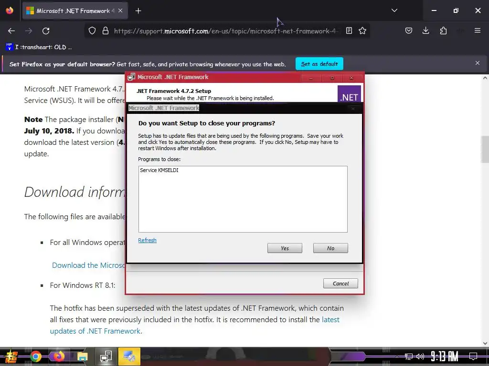Screen dimensions: 489x366
Task: Select Service KMSELDI in the programs list
Action: (159, 170)
